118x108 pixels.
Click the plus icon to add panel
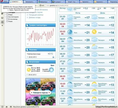pyautogui.click(x=2, y=26)
